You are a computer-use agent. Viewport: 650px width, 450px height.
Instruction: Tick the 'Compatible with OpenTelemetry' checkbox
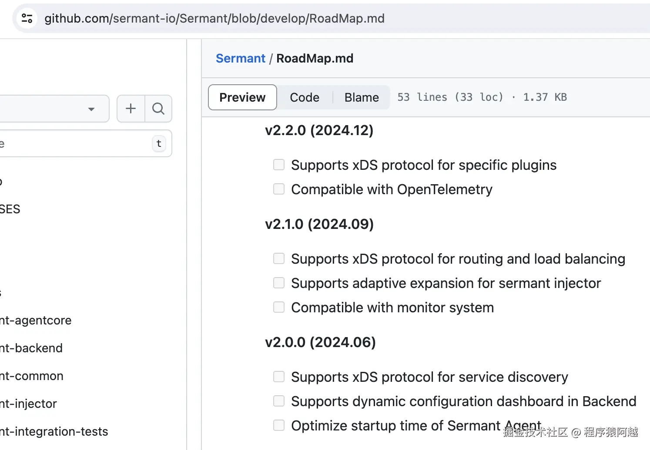tap(279, 189)
